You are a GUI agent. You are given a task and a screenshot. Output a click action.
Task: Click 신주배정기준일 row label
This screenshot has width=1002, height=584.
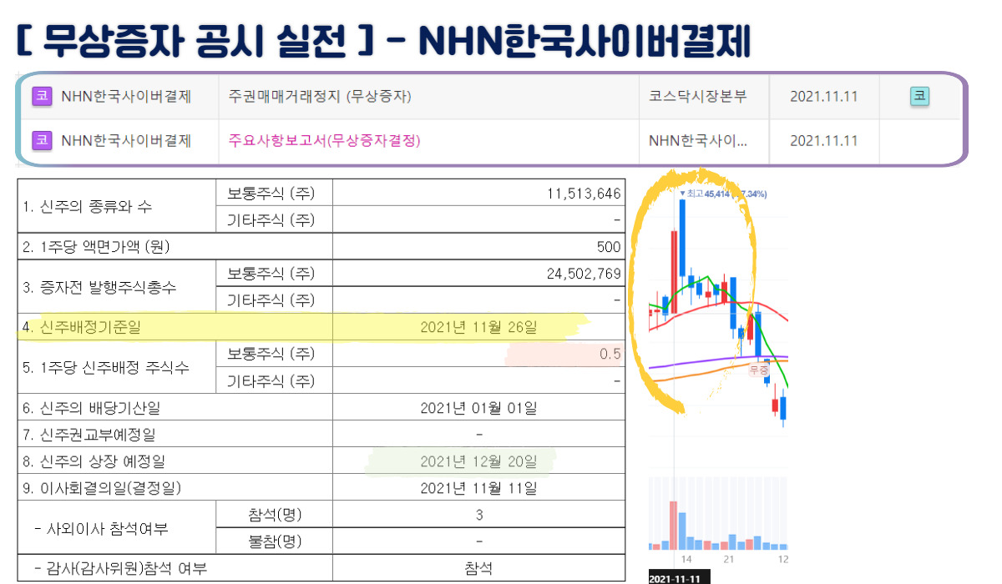[x=82, y=327]
